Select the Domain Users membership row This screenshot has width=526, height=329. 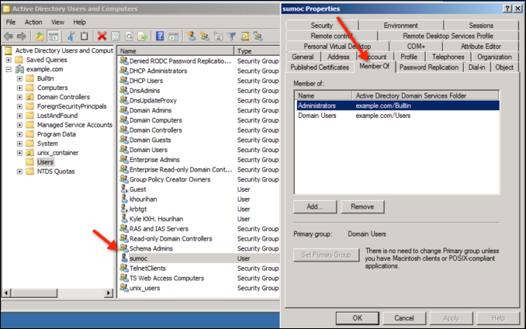[x=317, y=115]
